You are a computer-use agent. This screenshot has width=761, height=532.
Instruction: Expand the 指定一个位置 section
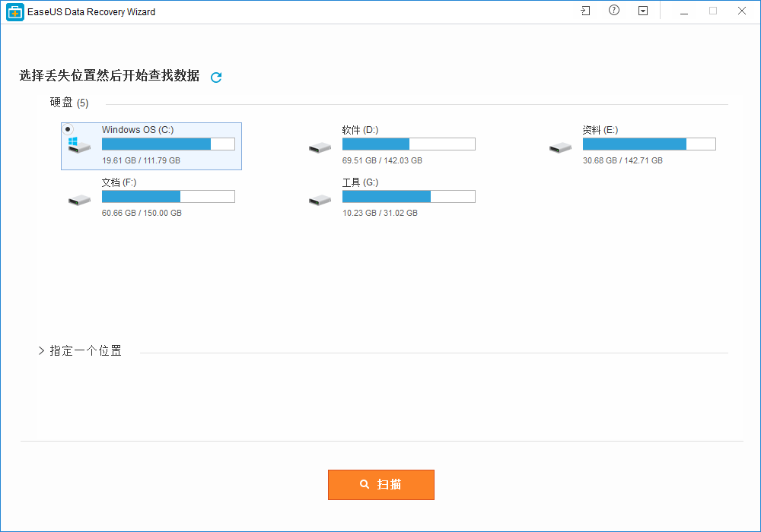tap(42, 351)
